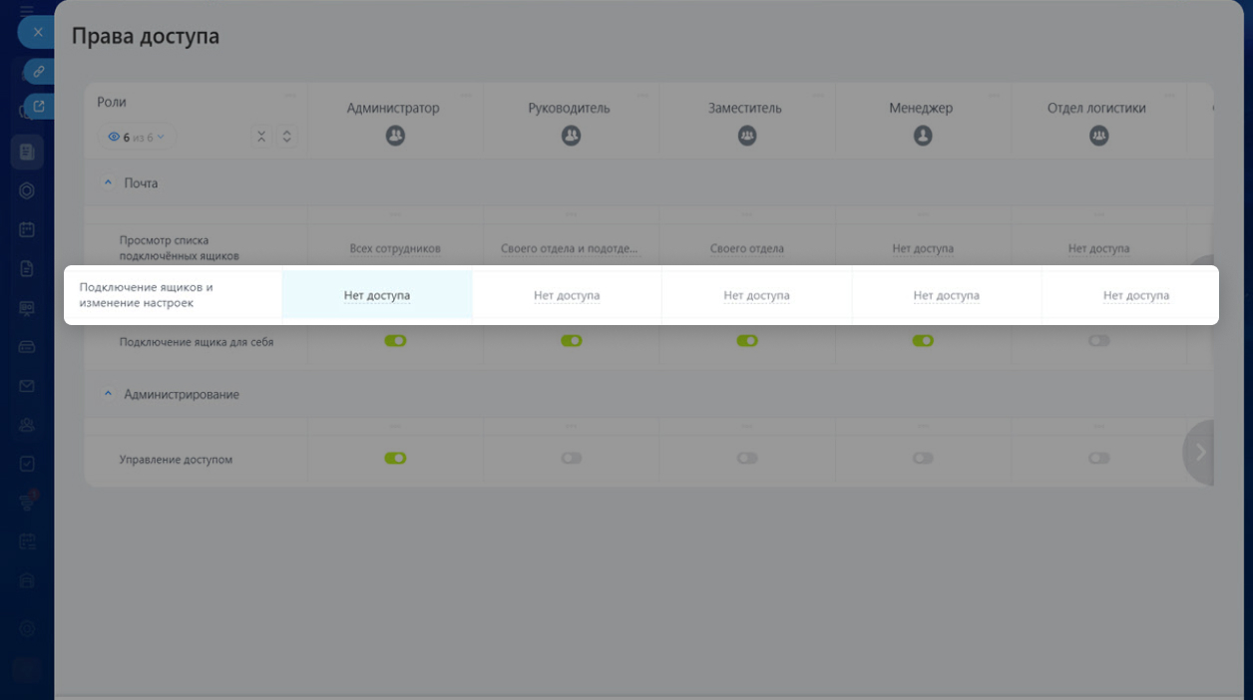Open panel in new window icon

pos(39,105)
